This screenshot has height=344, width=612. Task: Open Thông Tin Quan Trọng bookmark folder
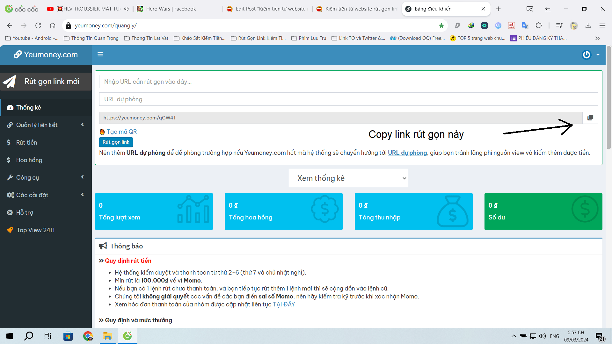click(x=91, y=38)
